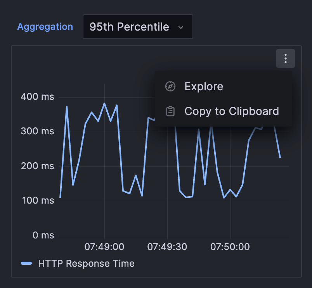Click the blue legend line marker
312x288 pixels.
pos(27,264)
